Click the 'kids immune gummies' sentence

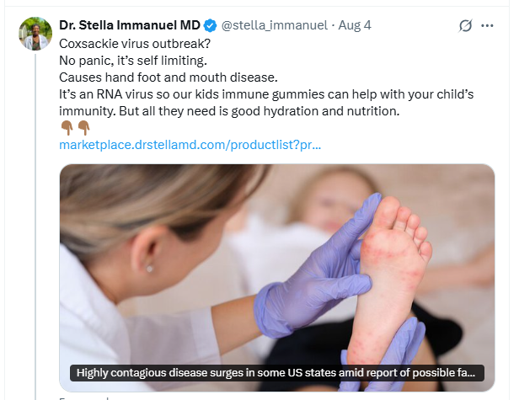[253, 93]
